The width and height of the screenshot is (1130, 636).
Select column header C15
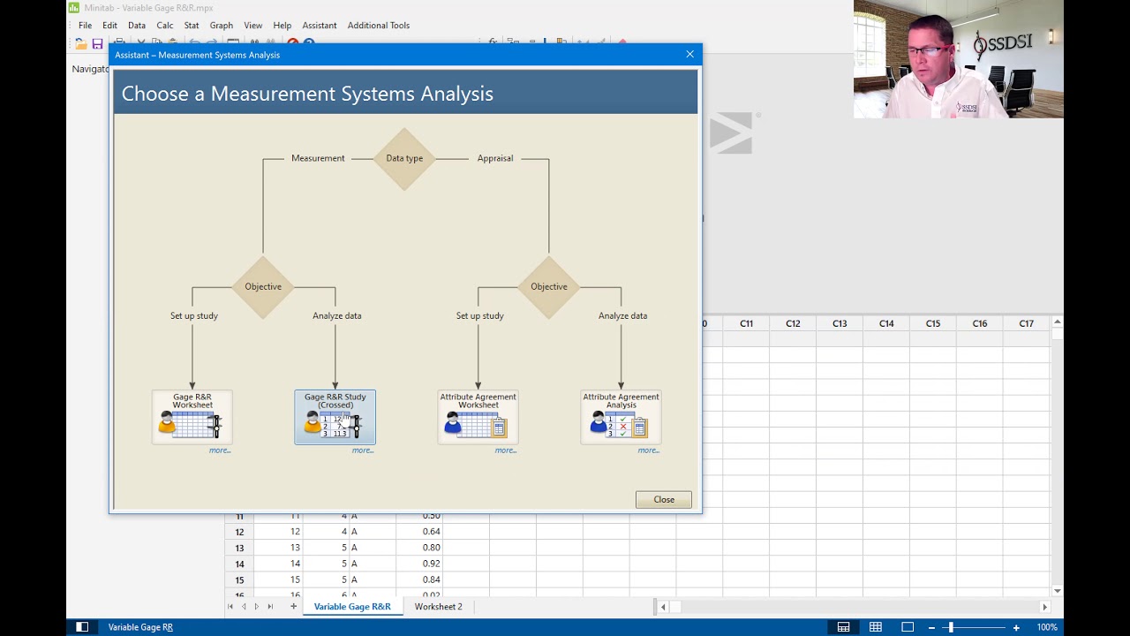pos(933,324)
